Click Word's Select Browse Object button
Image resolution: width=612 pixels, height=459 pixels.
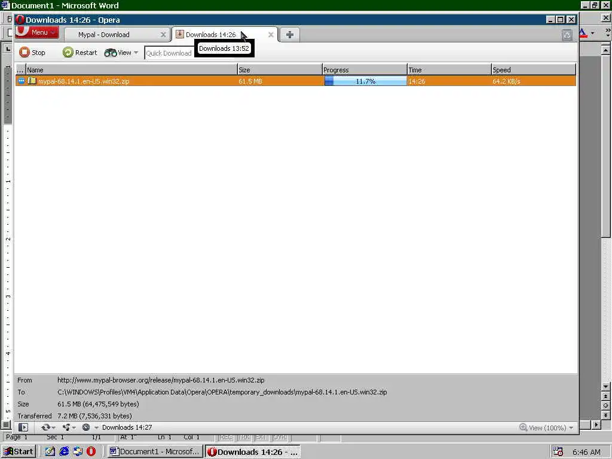(605, 406)
